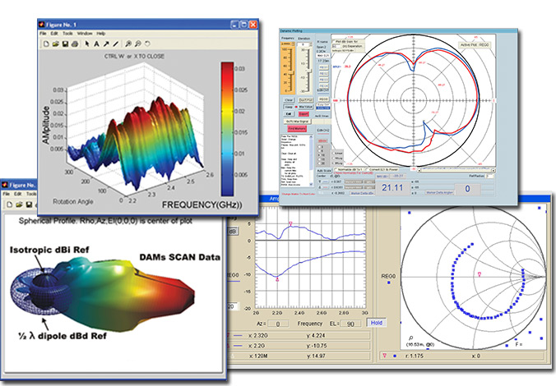Click MATLAB logo icon in Figure No. 1 title bar
This screenshot has height=386, width=556.
click(x=42, y=25)
